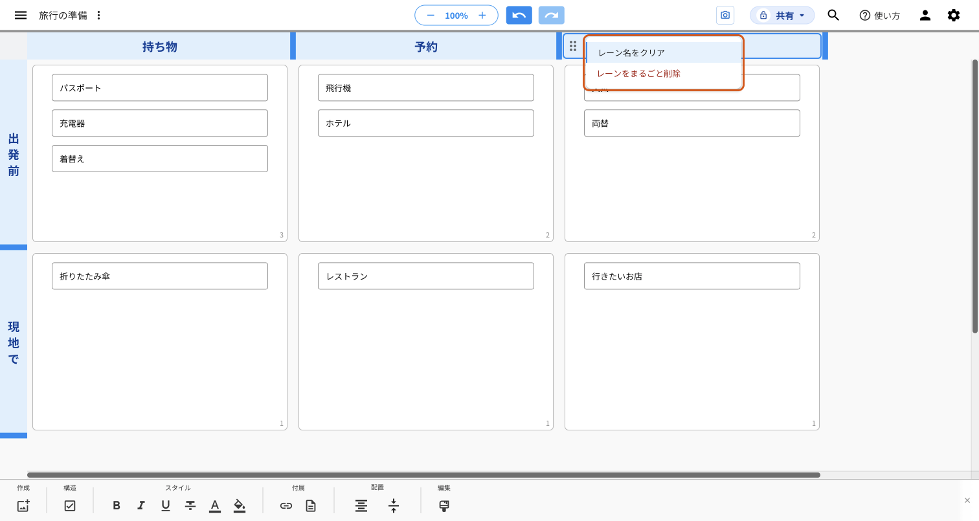Select the 出発前 row header

14,154
